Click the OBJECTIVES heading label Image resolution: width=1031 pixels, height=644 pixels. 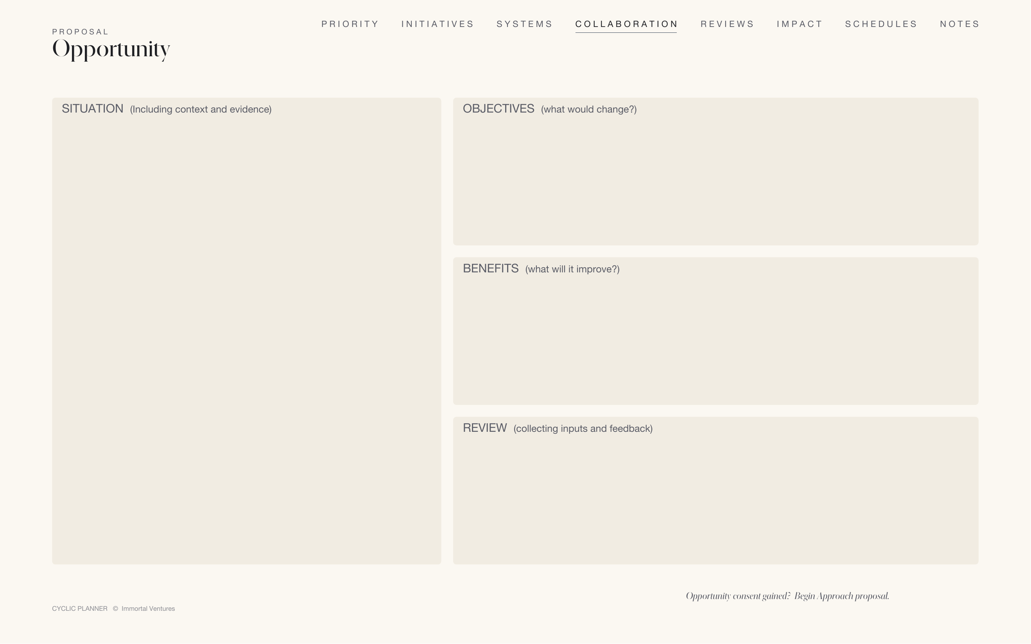click(x=498, y=109)
